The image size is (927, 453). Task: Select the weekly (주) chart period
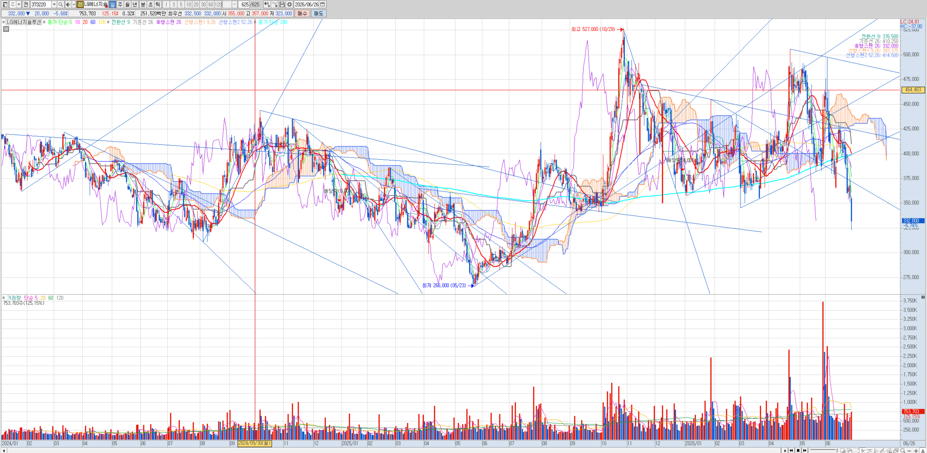[x=120, y=4]
